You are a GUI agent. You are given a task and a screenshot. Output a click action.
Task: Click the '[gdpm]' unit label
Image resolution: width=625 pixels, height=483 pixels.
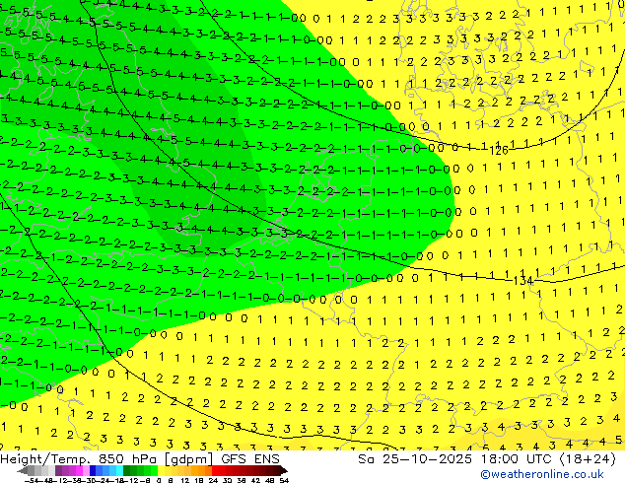tap(190, 459)
